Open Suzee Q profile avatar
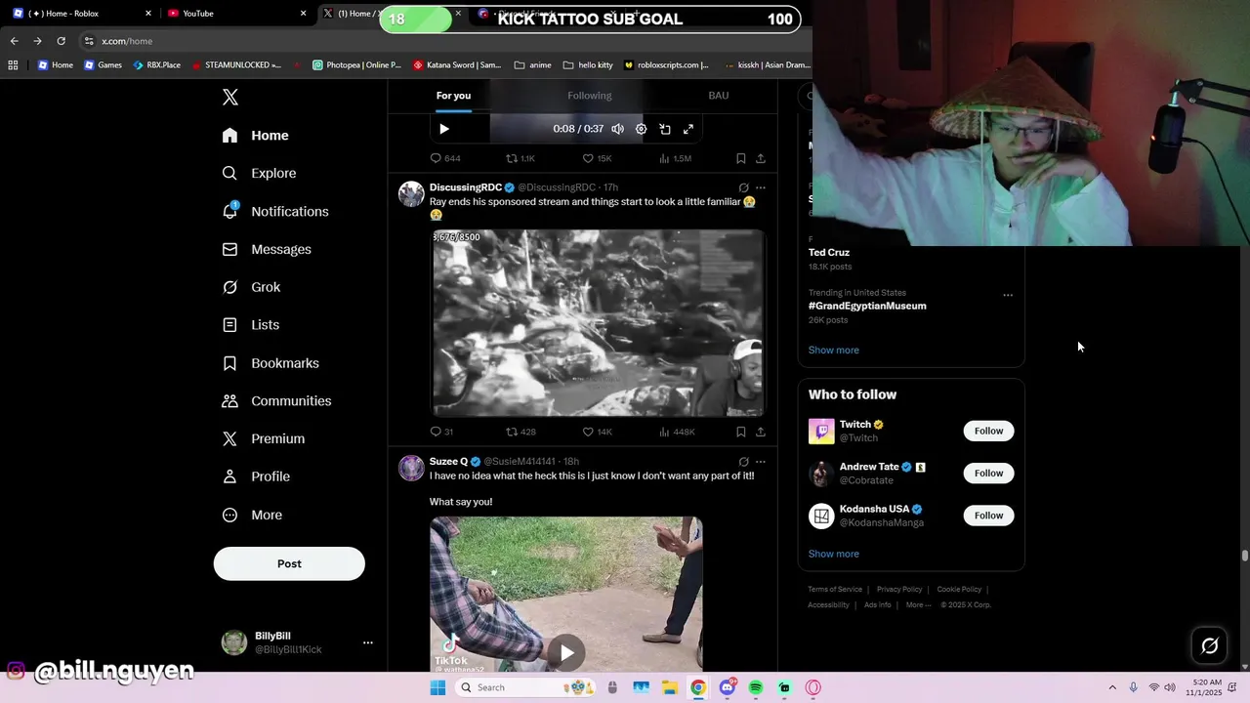Image resolution: width=1250 pixels, height=703 pixels. (x=411, y=468)
